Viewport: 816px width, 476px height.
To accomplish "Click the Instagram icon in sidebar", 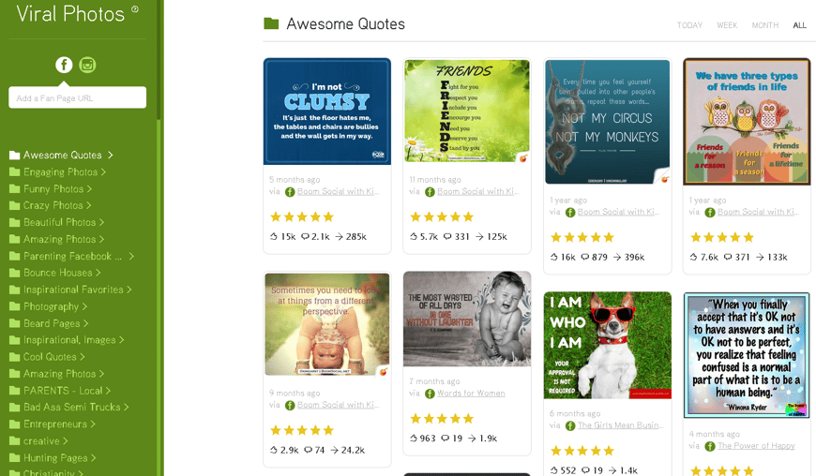I will 87,65.
